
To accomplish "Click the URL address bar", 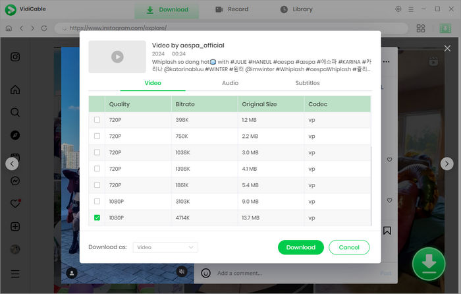I will (231, 28).
